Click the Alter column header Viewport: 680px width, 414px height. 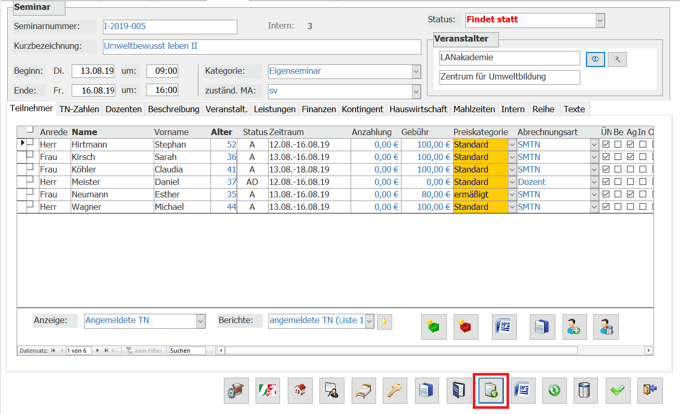coord(221,132)
